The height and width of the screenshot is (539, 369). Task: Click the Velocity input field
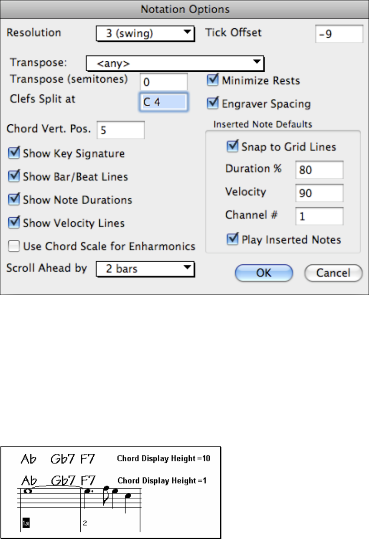coord(320,193)
